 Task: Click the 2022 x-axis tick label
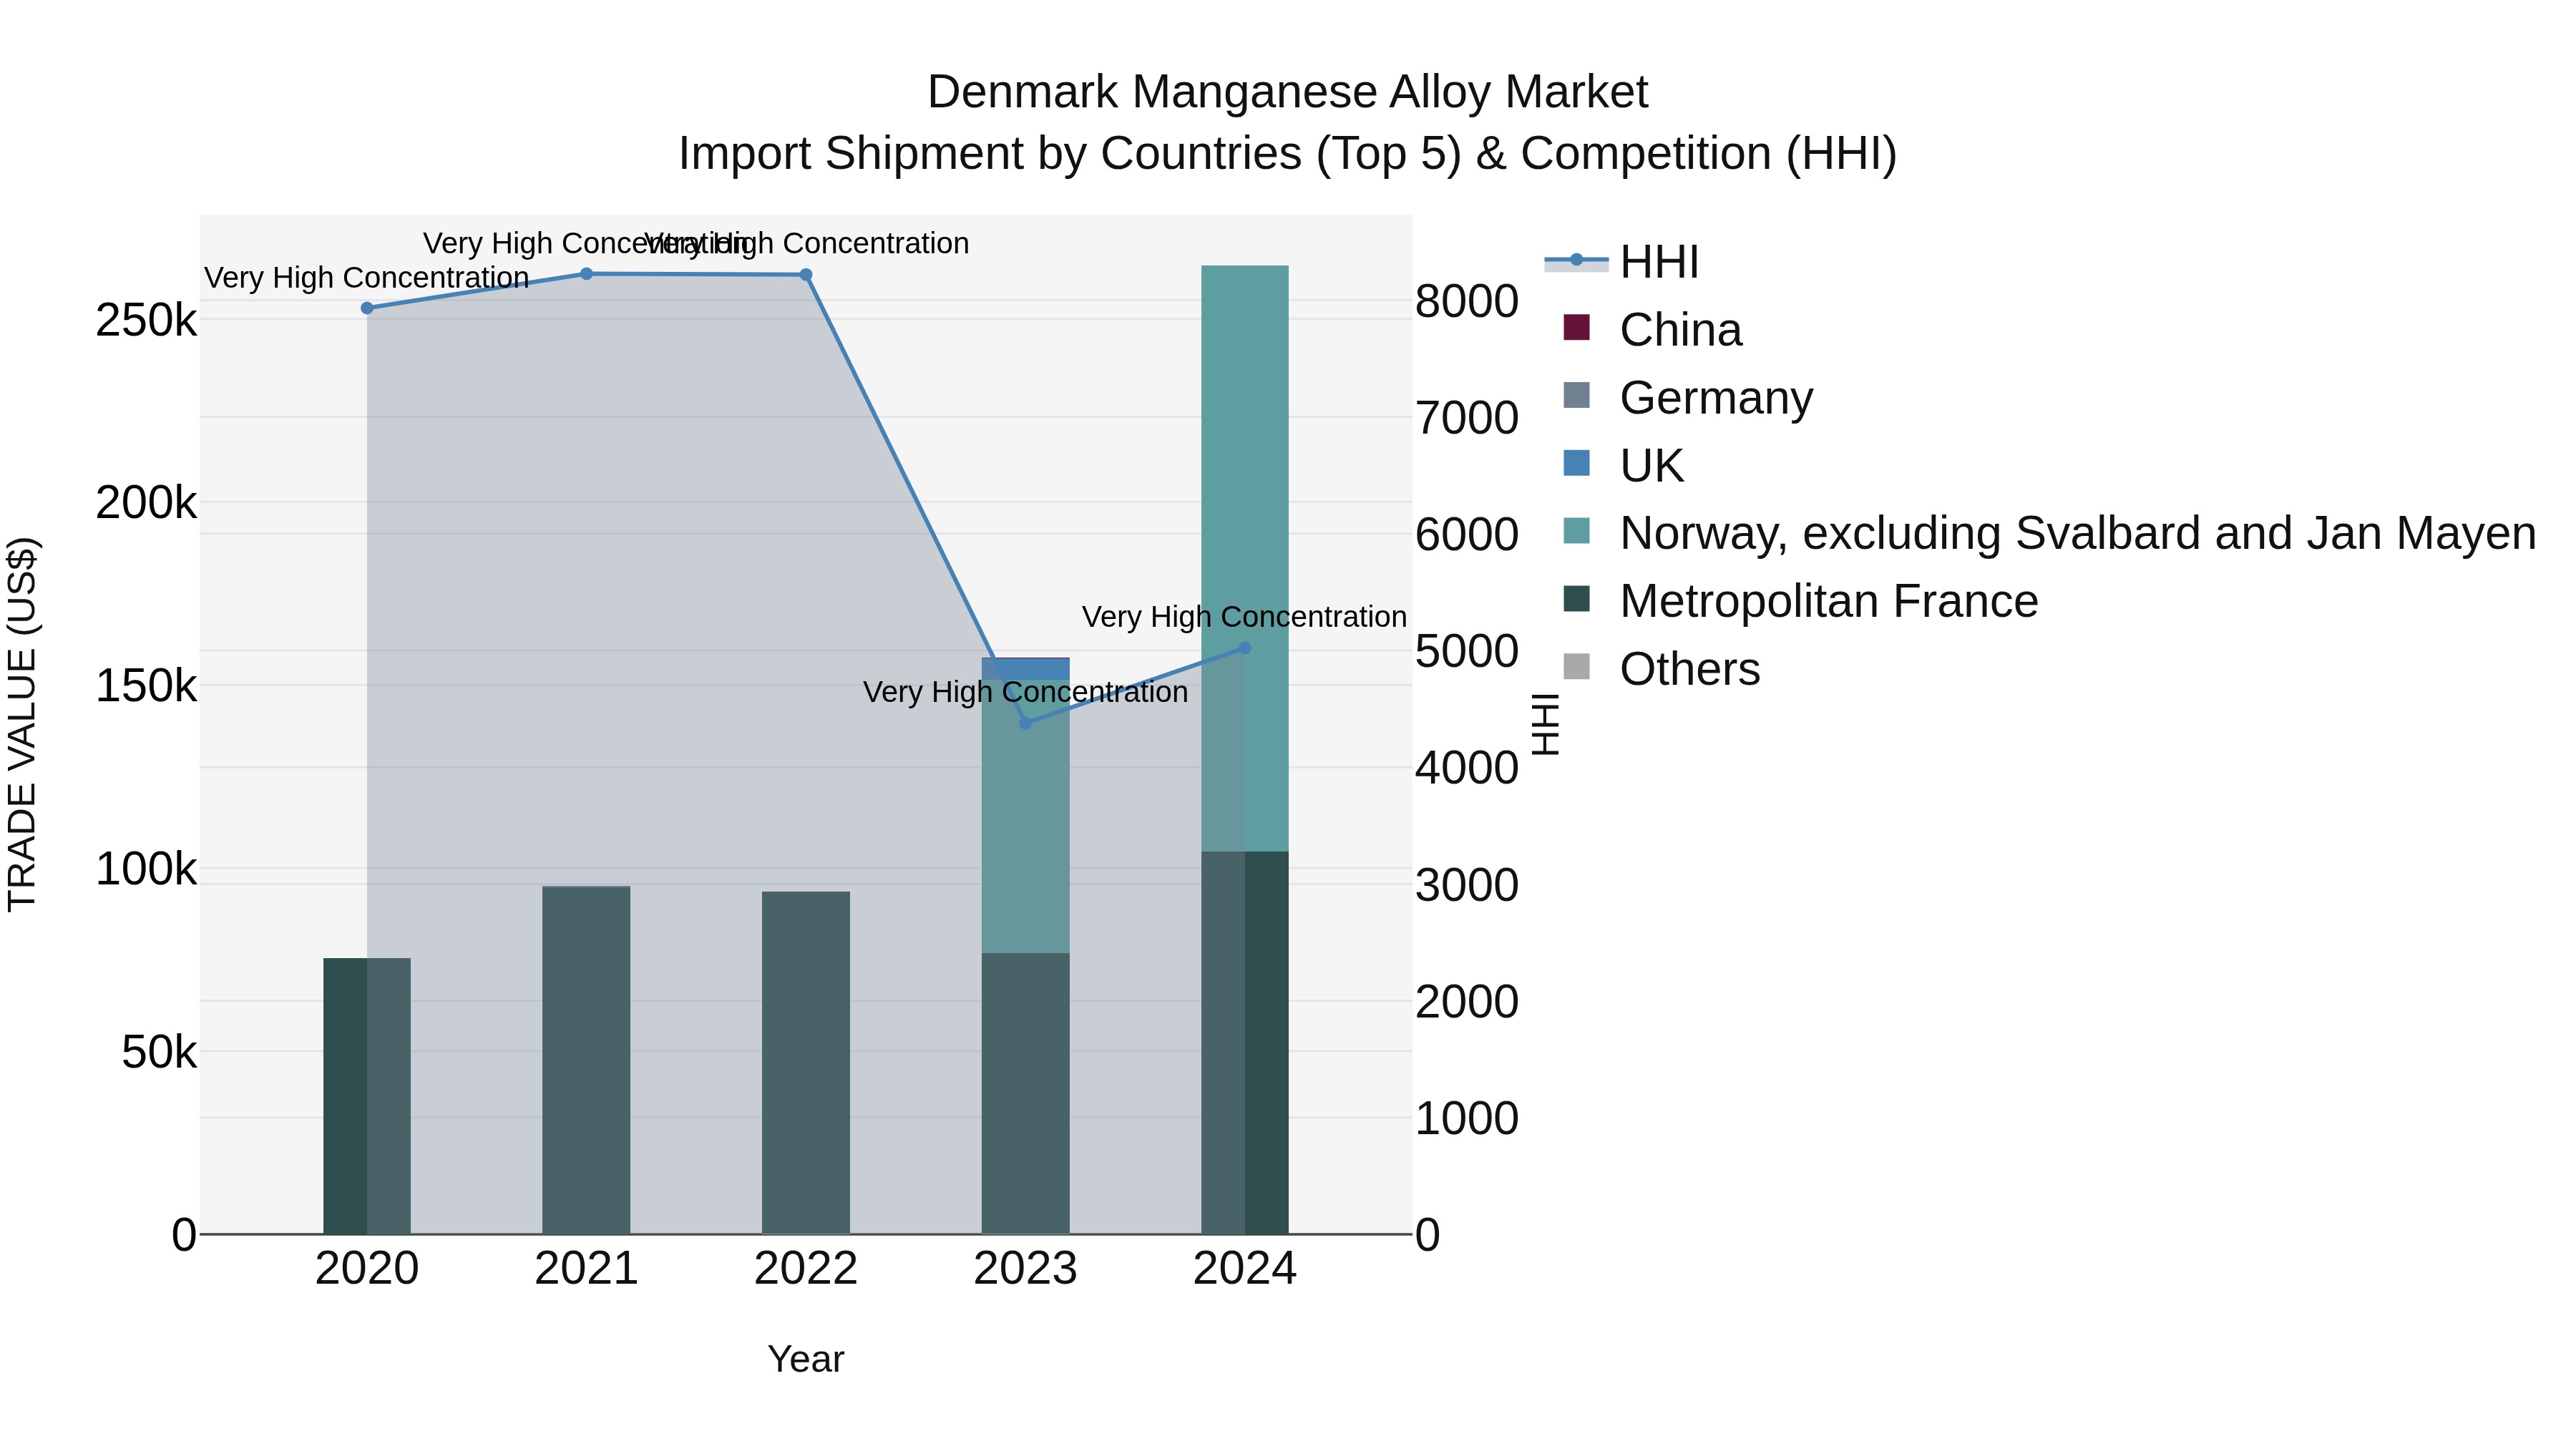(806, 1269)
